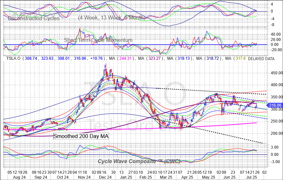The height and width of the screenshot is (180, 283).
Task: Click the Aug 24 month label
Action: 19,177
